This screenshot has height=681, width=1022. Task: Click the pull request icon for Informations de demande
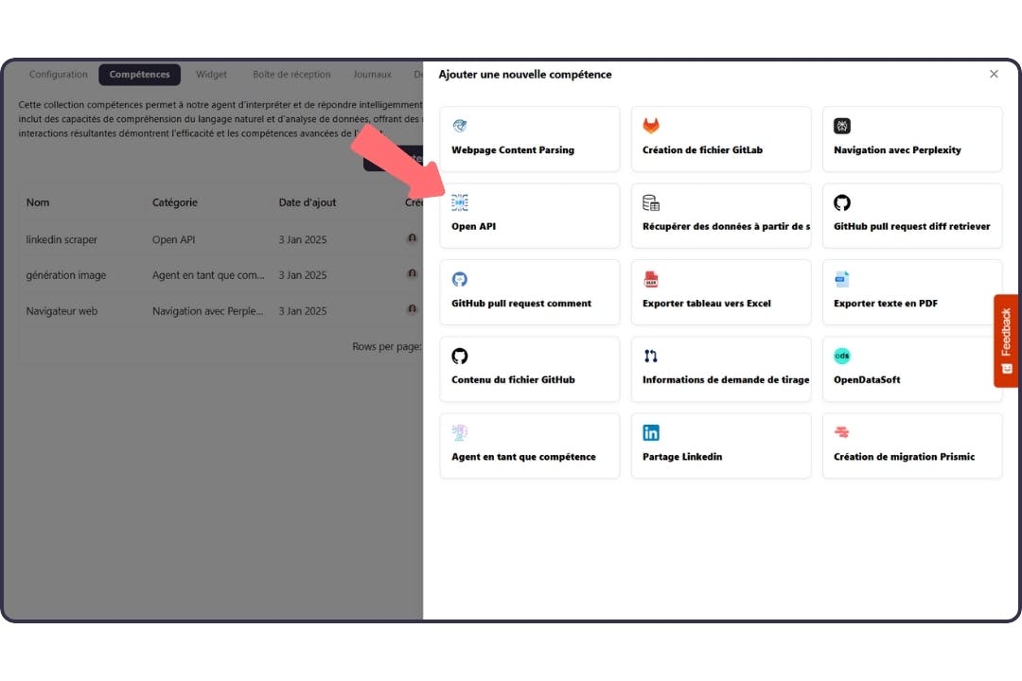(x=650, y=356)
